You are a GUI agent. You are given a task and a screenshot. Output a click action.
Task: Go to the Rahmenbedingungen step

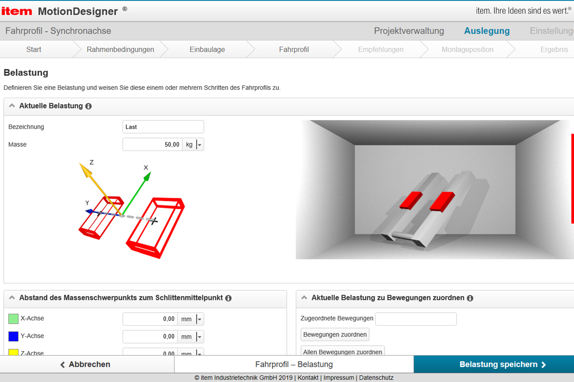click(x=120, y=49)
